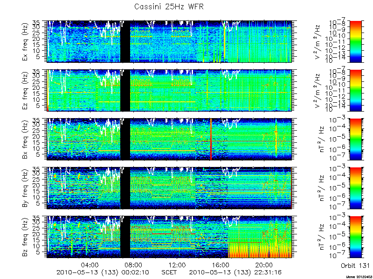Click the black data gap in Ex panel

click(x=125, y=41)
